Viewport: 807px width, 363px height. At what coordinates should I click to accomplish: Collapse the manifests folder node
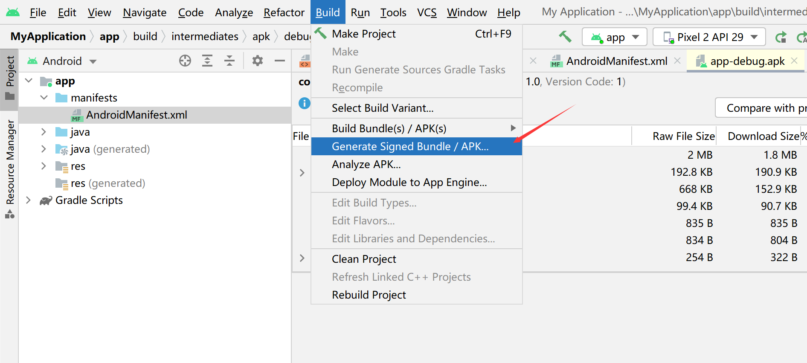tap(44, 97)
